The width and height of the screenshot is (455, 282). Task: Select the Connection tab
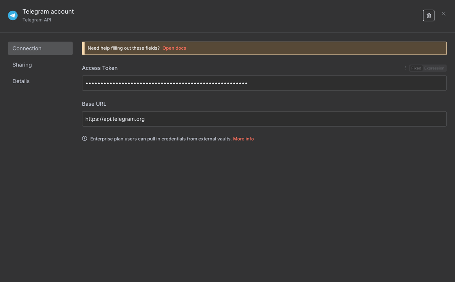point(40,48)
